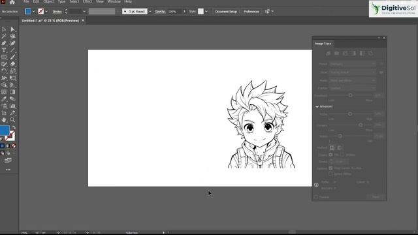418x235 pixels.
Task: Select the Hand tool
Action: tap(4, 120)
